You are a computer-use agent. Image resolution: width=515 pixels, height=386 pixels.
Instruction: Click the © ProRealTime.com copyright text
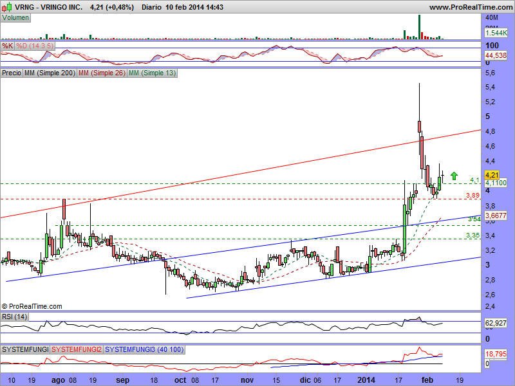tap(32, 306)
